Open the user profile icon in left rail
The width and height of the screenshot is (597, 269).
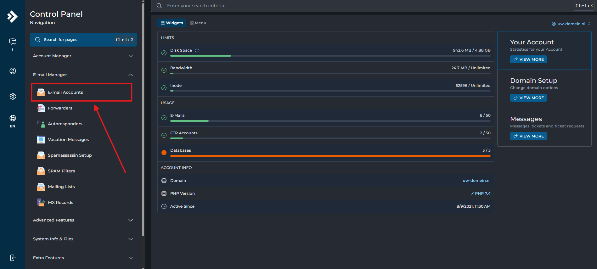13,71
